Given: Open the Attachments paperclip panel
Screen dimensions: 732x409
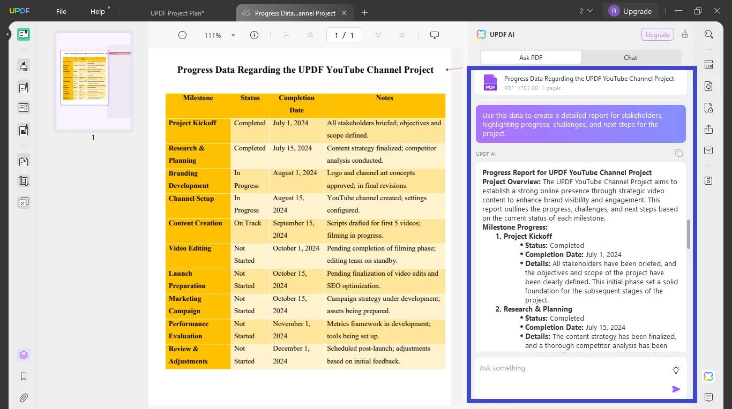Looking at the screenshot, I should pos(24,398).
